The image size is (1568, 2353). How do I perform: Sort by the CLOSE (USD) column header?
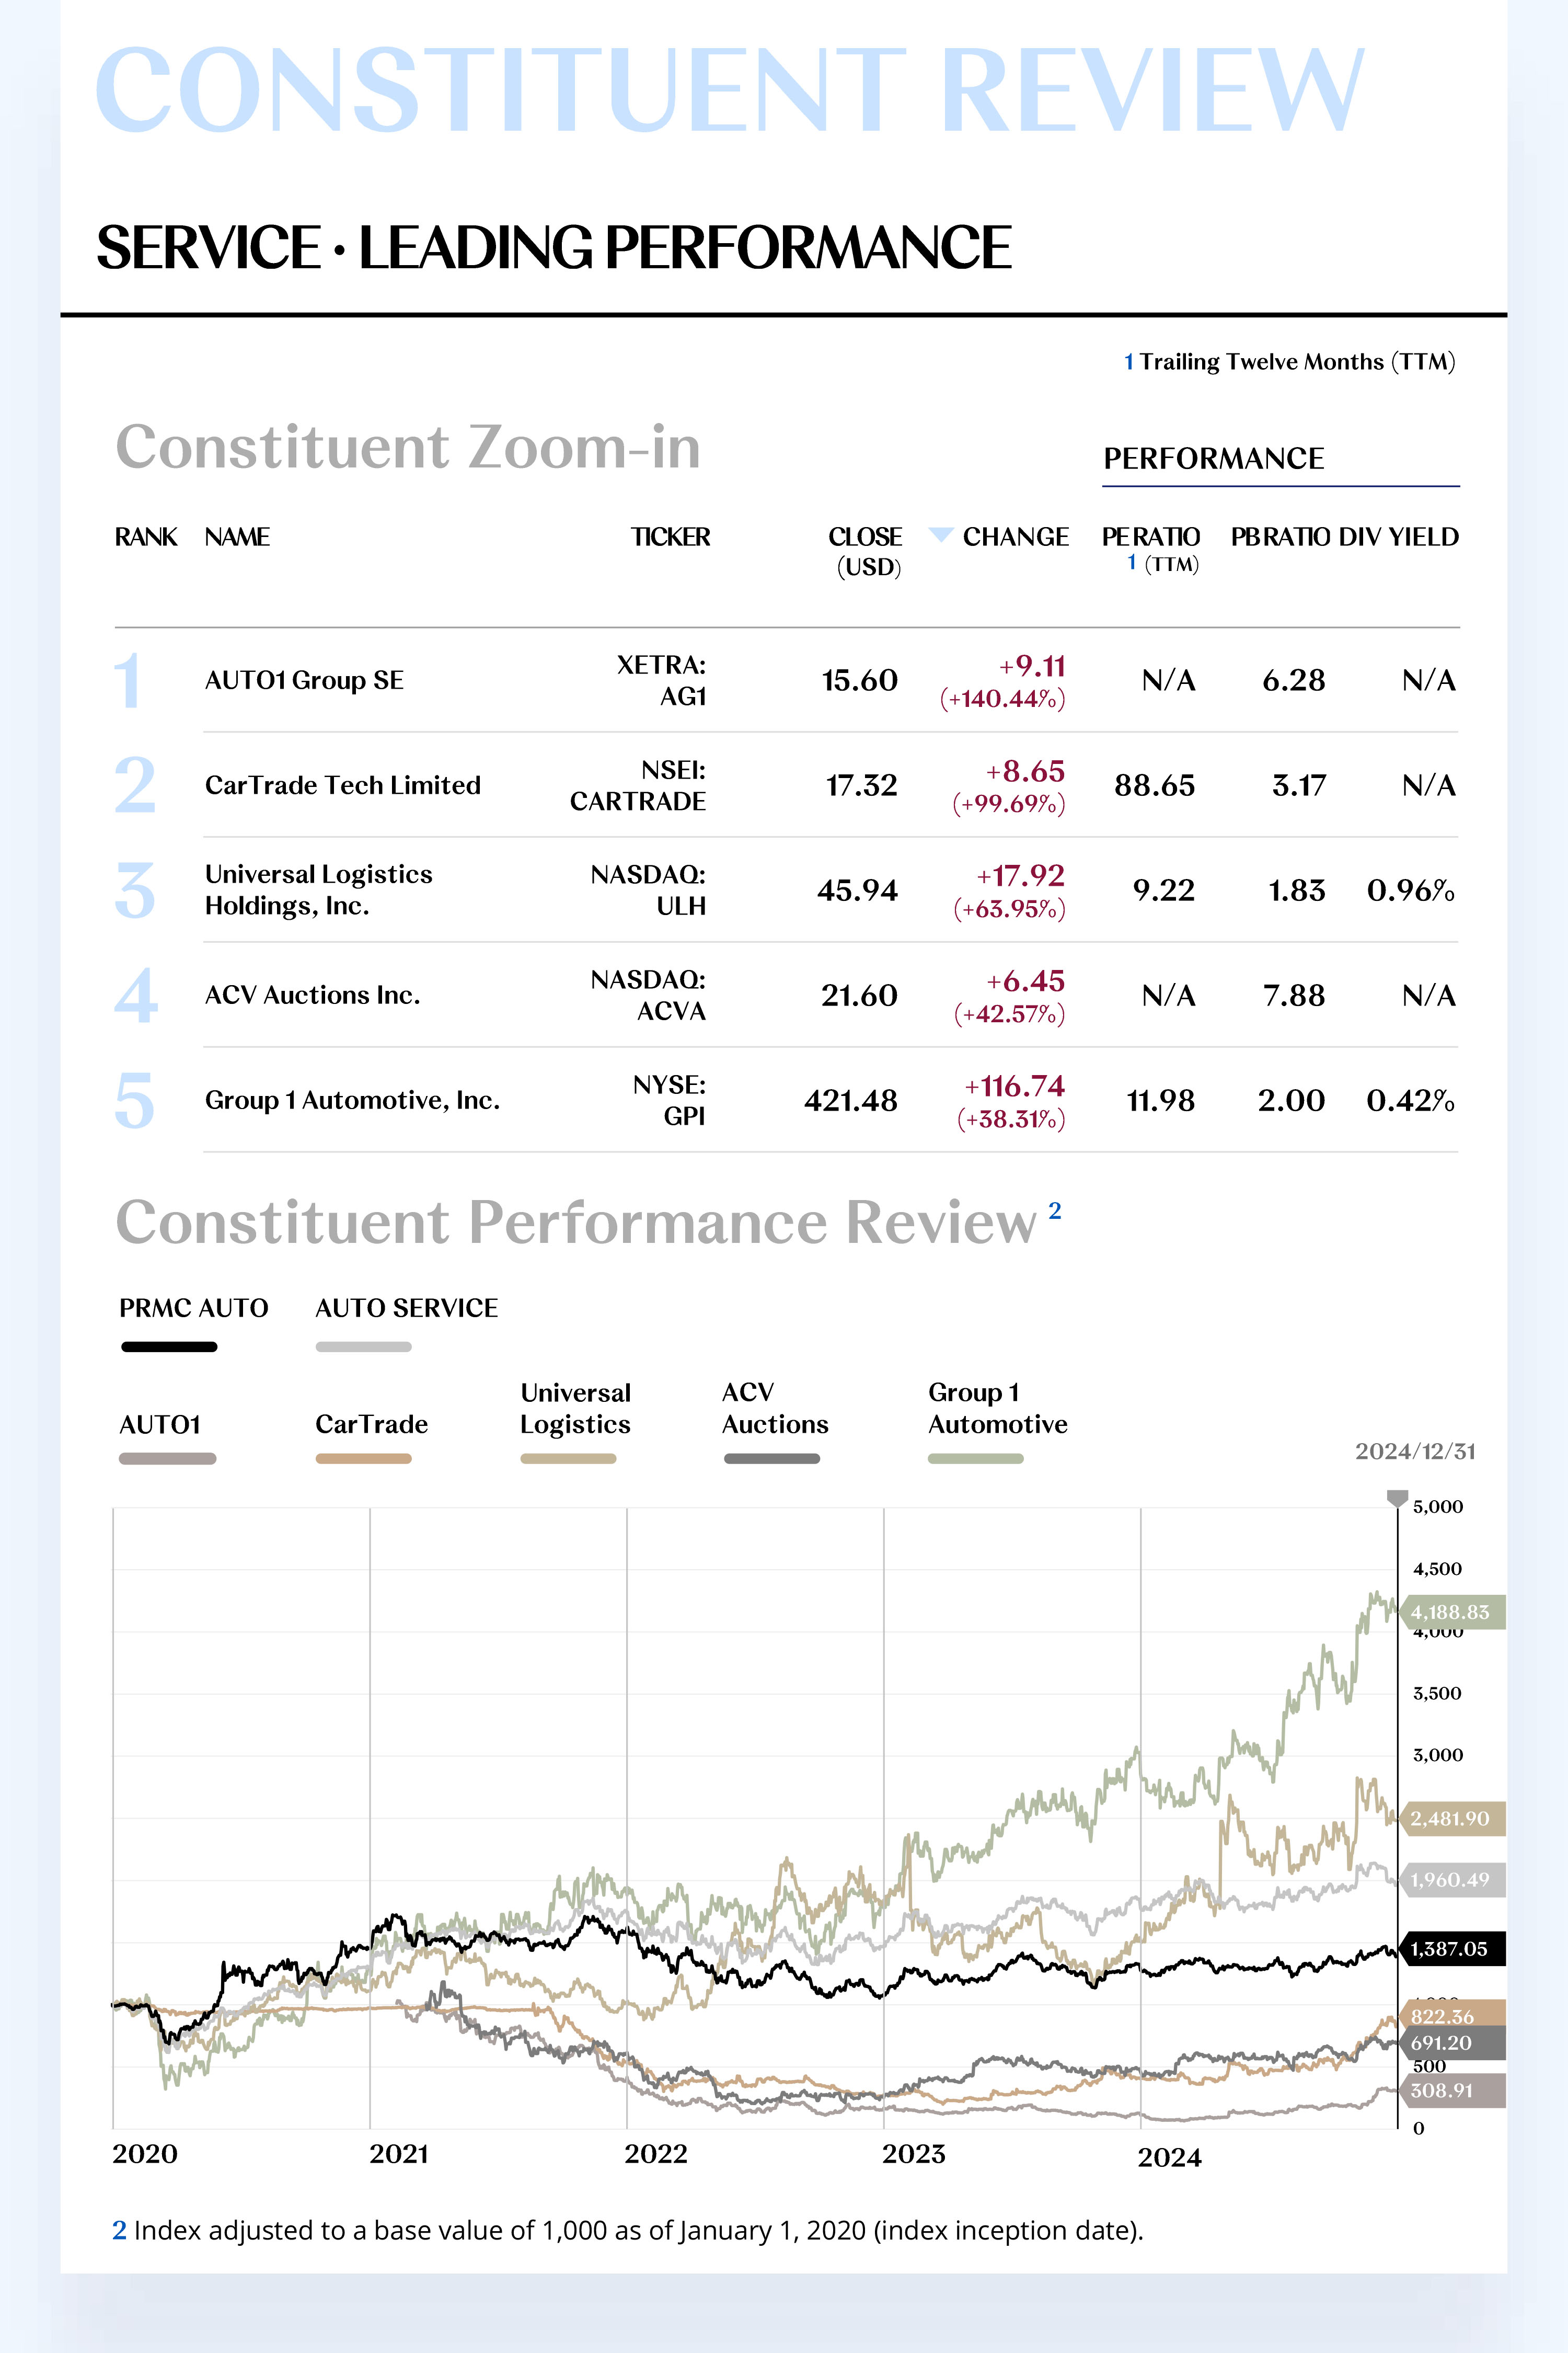tap(865, 550)
